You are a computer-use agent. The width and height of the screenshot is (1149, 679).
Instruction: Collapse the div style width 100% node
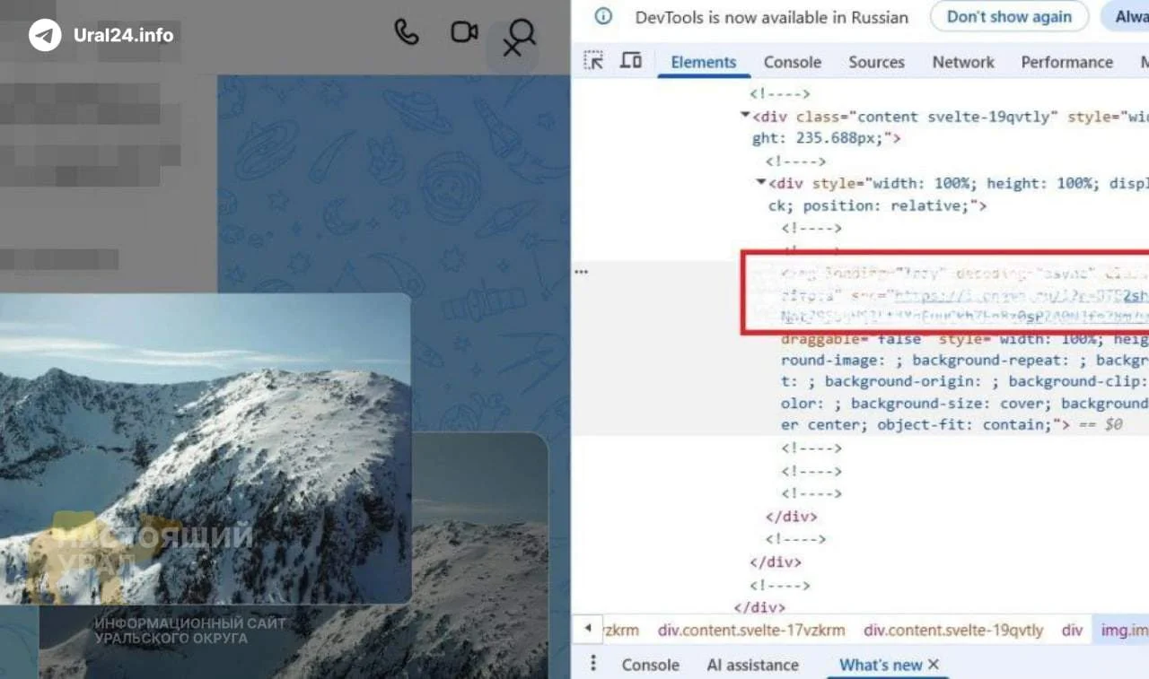[x=761, y=182]
